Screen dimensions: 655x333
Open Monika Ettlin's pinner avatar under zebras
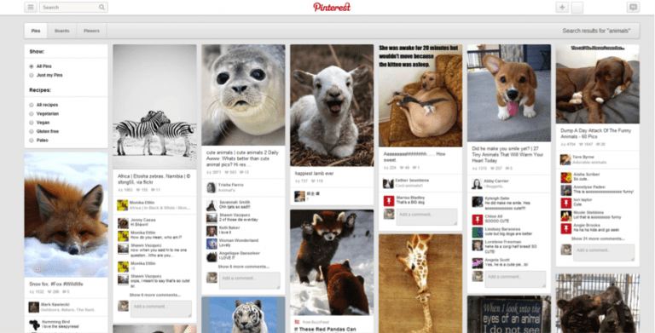click(x=123, y=205)
